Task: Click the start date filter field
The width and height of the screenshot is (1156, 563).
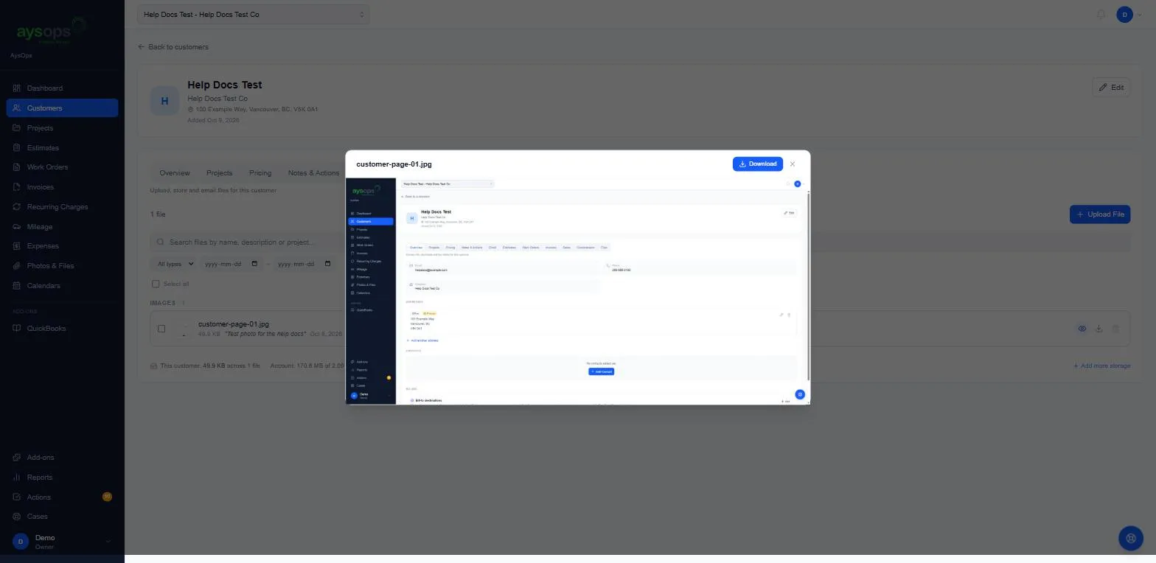Action: point(231,264)
